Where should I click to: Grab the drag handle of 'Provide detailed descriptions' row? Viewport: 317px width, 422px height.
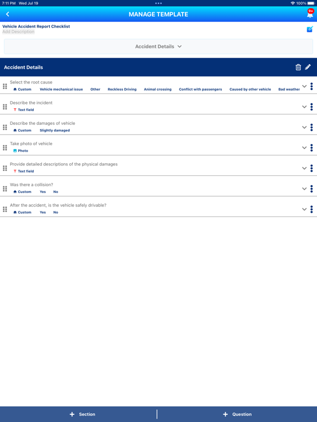[5, 168]
